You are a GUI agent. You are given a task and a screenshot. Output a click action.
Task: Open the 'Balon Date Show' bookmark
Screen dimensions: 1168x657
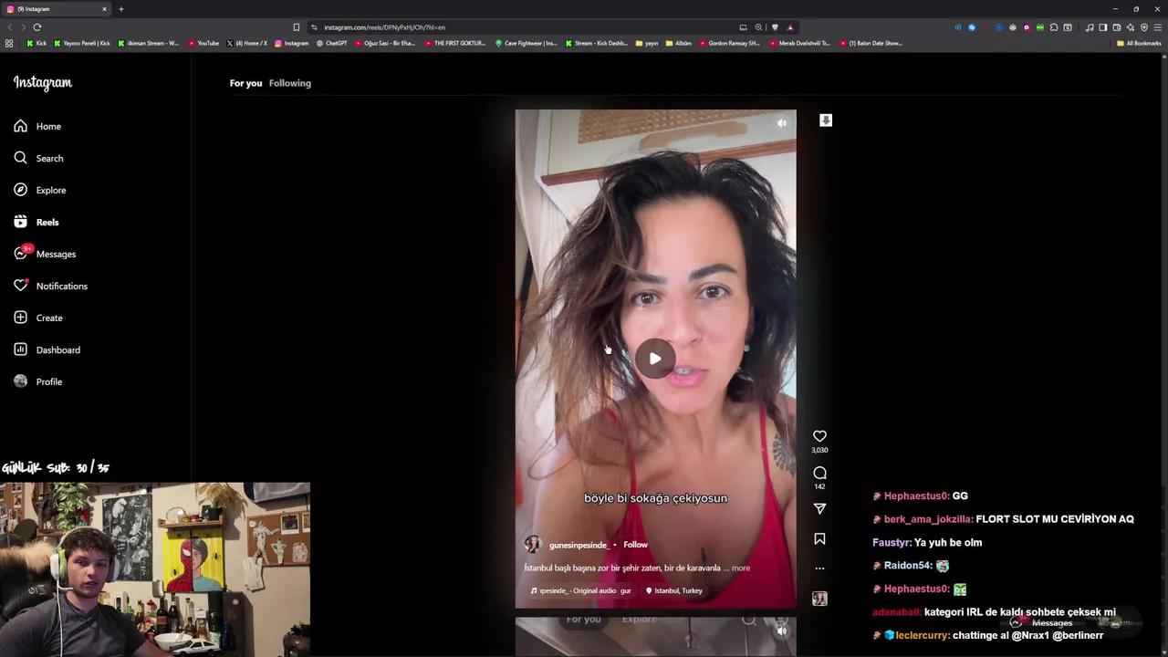[x=871, y=43]
